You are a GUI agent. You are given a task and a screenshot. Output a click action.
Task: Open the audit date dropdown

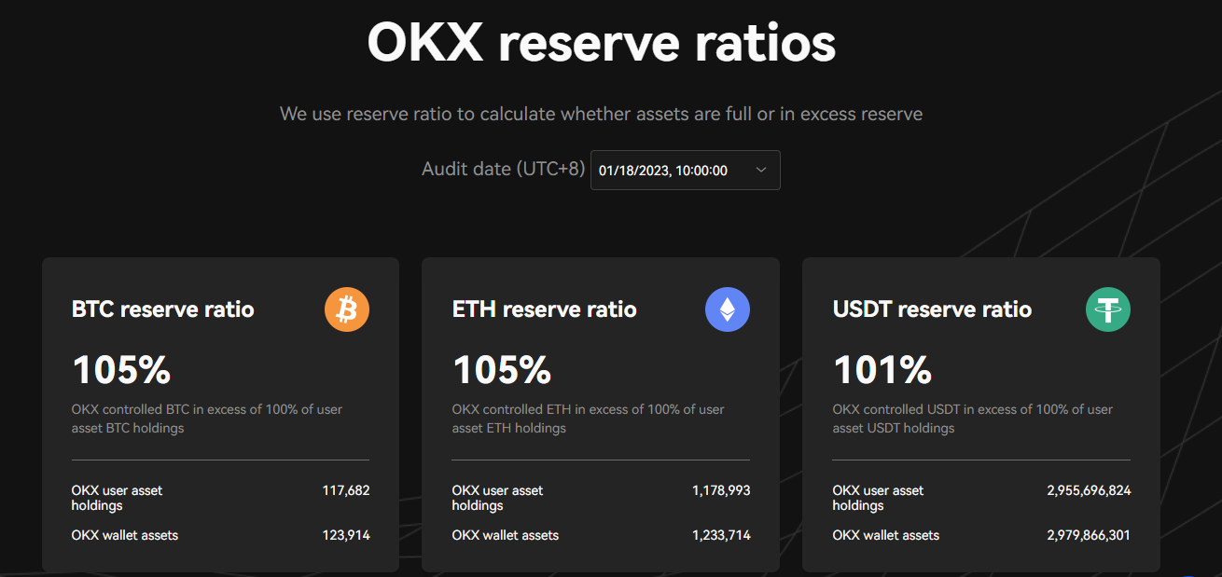686,170
